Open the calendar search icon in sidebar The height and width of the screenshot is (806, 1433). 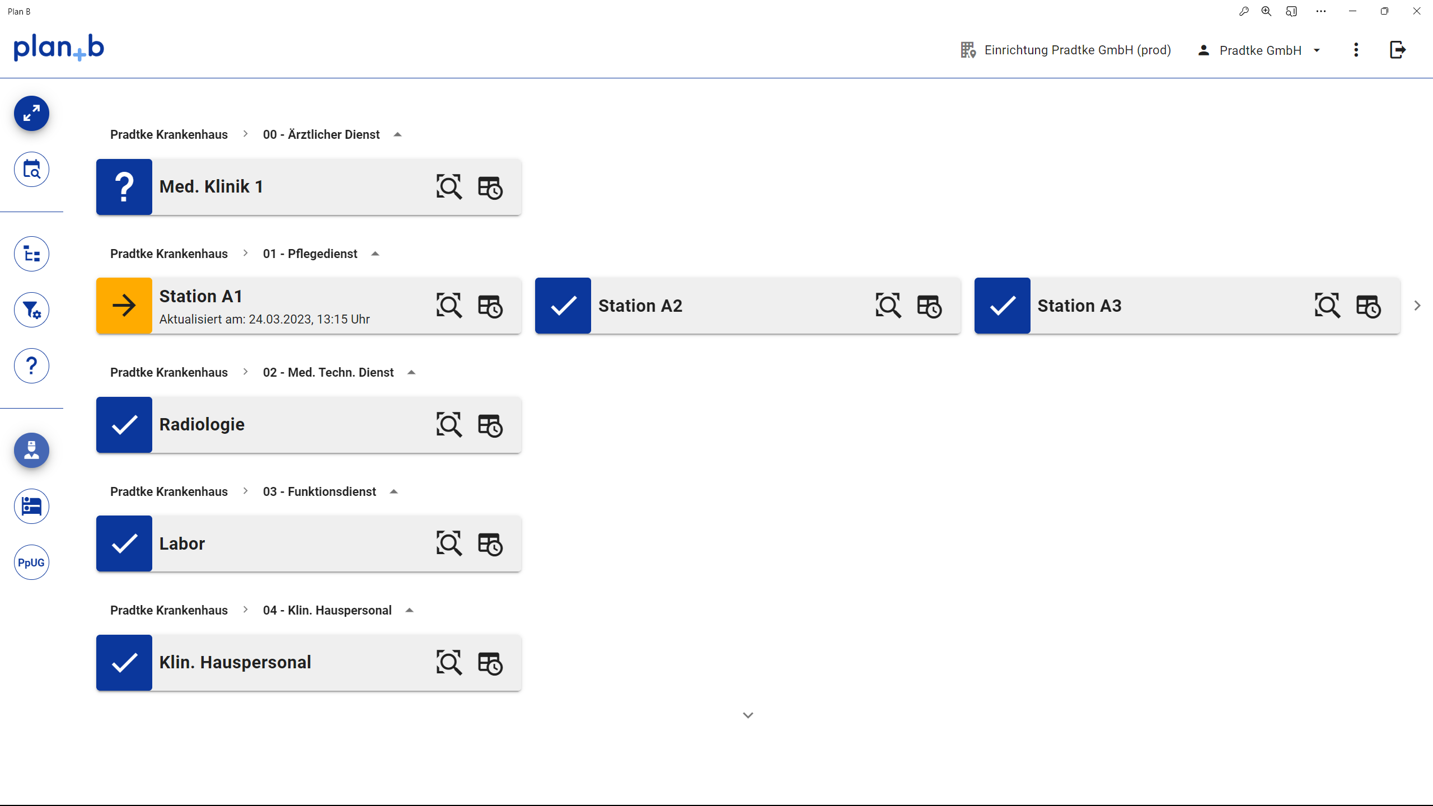pyautogui.click(x=31, y=170)
